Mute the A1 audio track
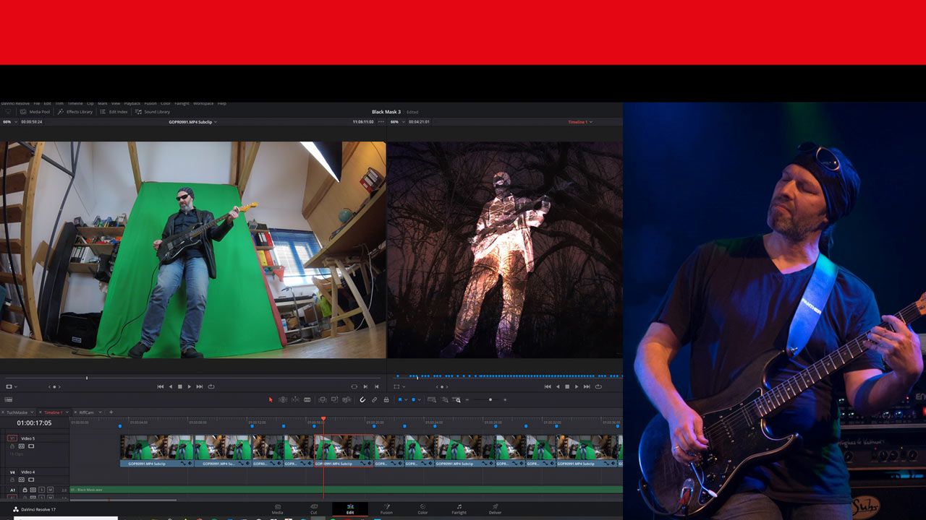926x520 pixels. click(51, 490)
